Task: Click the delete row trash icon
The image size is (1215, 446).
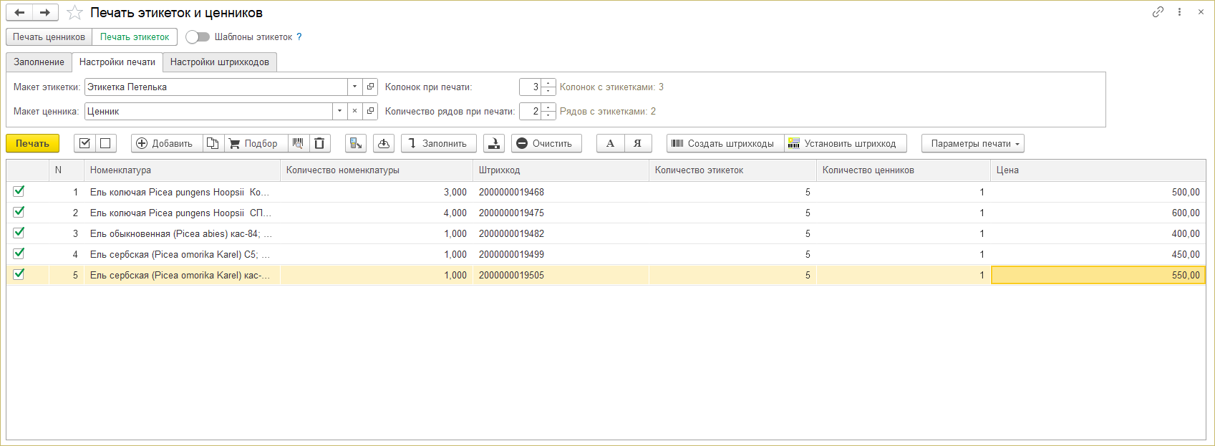Action: (x=319, y=143)
